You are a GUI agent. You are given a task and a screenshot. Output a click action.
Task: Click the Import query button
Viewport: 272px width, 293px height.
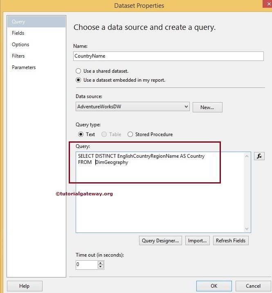198,241
